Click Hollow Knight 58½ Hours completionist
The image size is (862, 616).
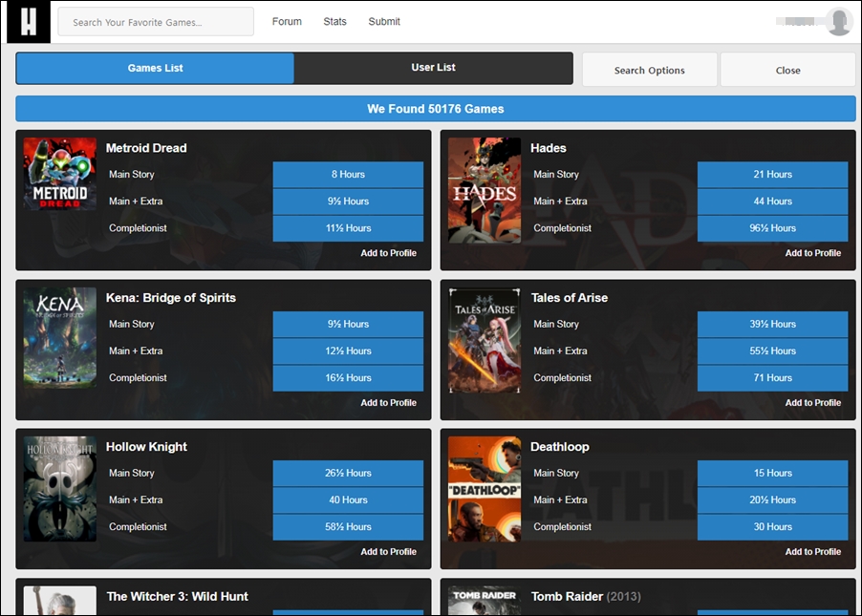tap(348, 526)
